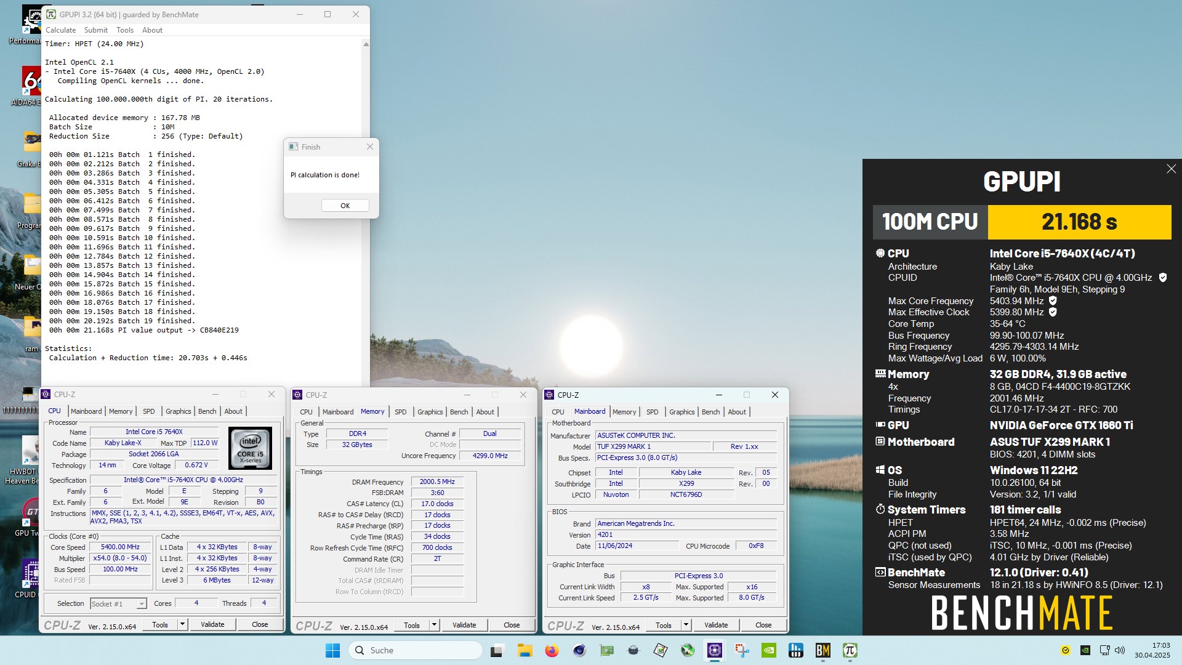Switch to Mainboard tab in left CPU-Z
The width and height of the screenshot is (1182, 665).
86,411
